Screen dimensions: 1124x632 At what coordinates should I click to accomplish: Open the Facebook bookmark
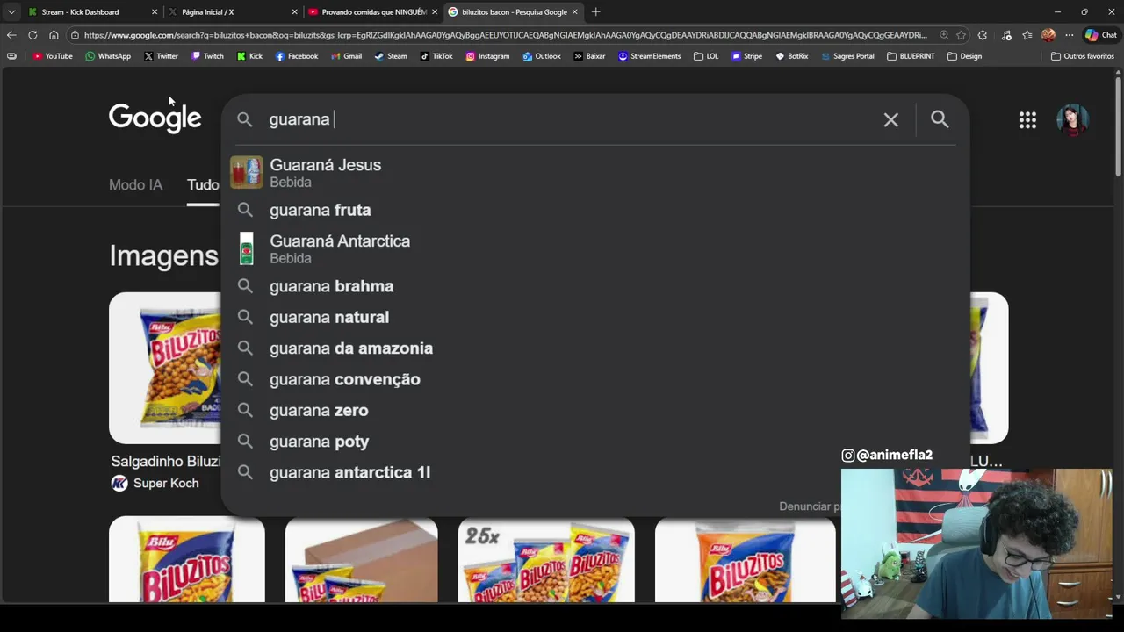pos(297,56)
